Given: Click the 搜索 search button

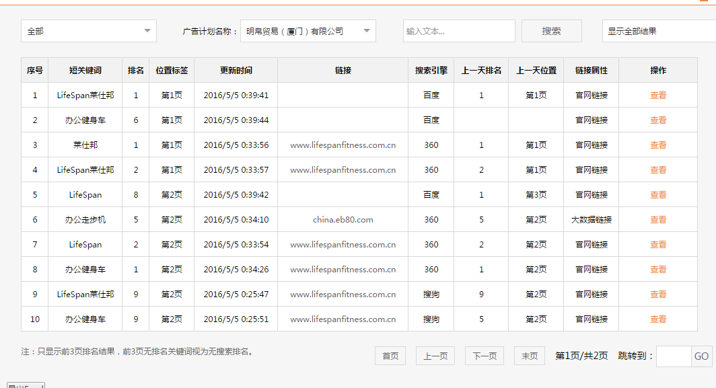Looking at the screenshot, I should point(551,30).
